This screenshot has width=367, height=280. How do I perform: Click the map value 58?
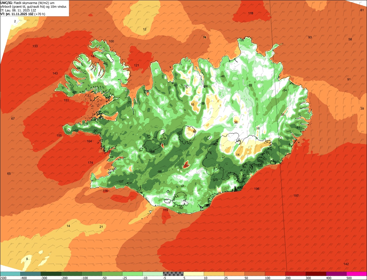click(350, 39)
